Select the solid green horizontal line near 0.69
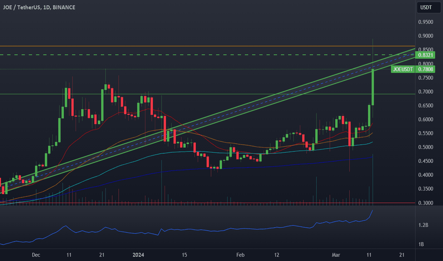The image size is (443, 261). (207, 94)
